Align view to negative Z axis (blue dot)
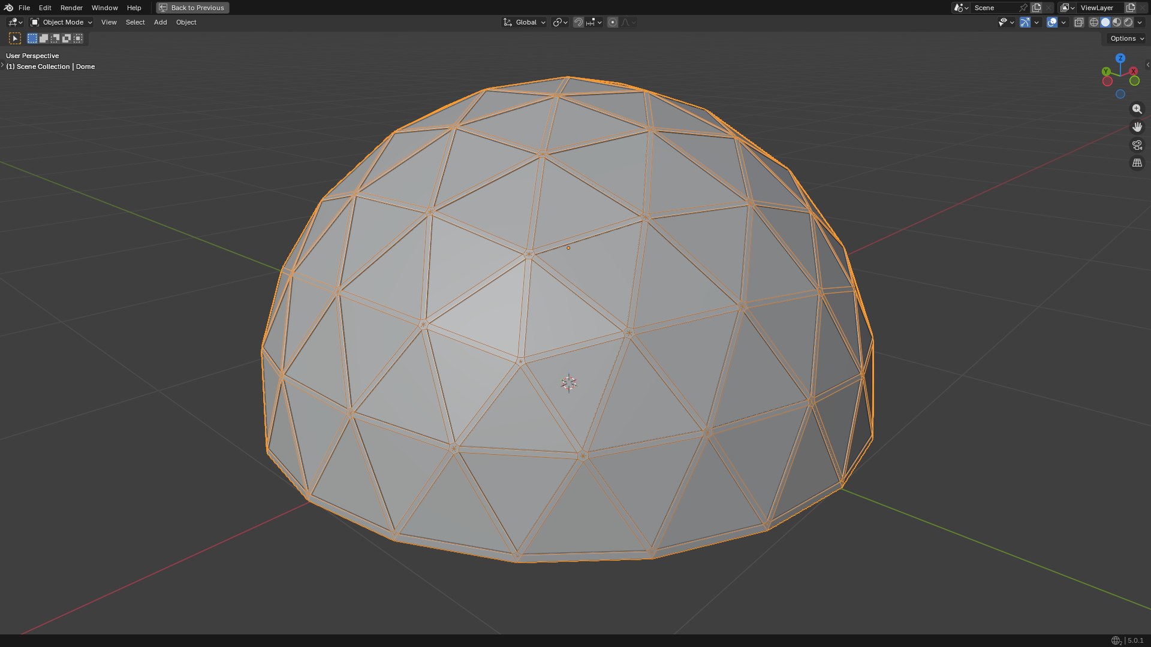This screenshot has width=1151, height=647. pos(1120,94)
